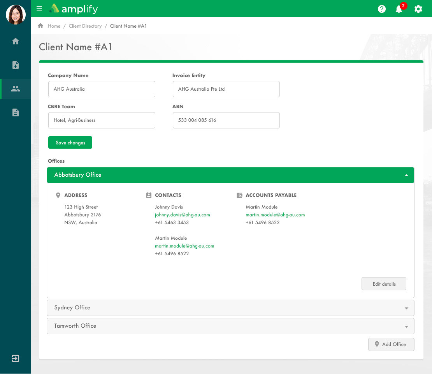Click the address pin icon
The width and height of the screenshot is (432, 374).
coord(58,195)
